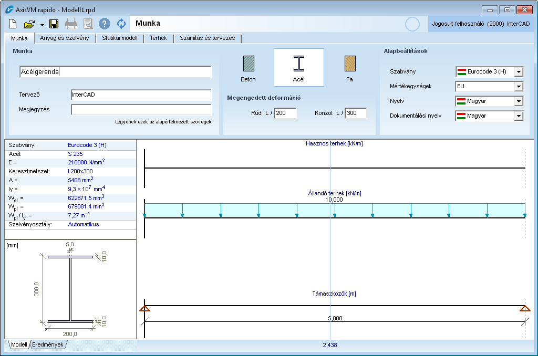
Task: Click the E modulus value 210000 N/mm²
Action: point(86,162)
